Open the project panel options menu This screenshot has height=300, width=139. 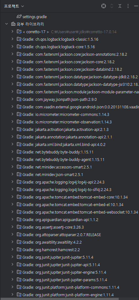(128, 6)
